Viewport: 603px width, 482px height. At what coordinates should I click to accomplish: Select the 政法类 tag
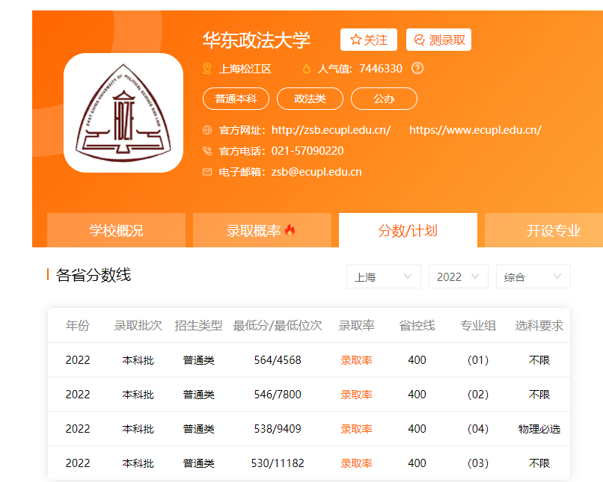point(310,99)
